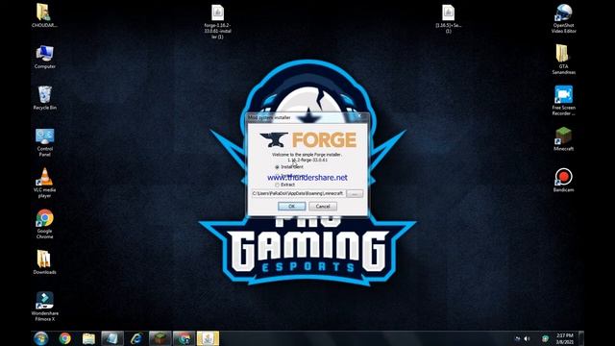615x346 pixels.
Task: Open Internet Explorer from the taskbar
Action: (x=136, y=338)
